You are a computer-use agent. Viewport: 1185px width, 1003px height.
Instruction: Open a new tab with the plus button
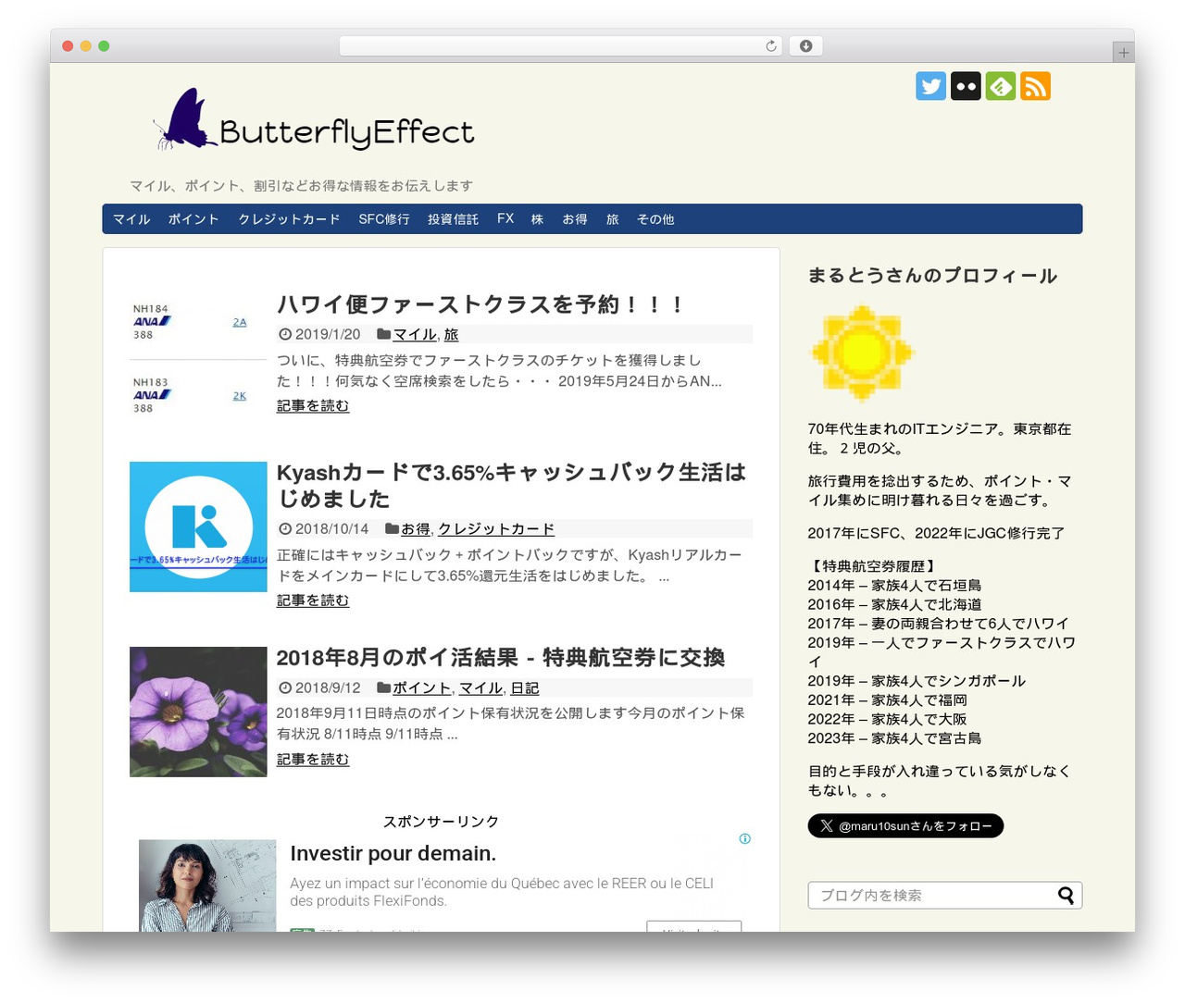click(1123, 53)
